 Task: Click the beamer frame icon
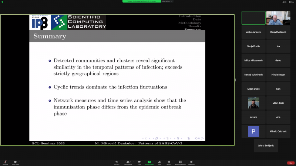157,139
